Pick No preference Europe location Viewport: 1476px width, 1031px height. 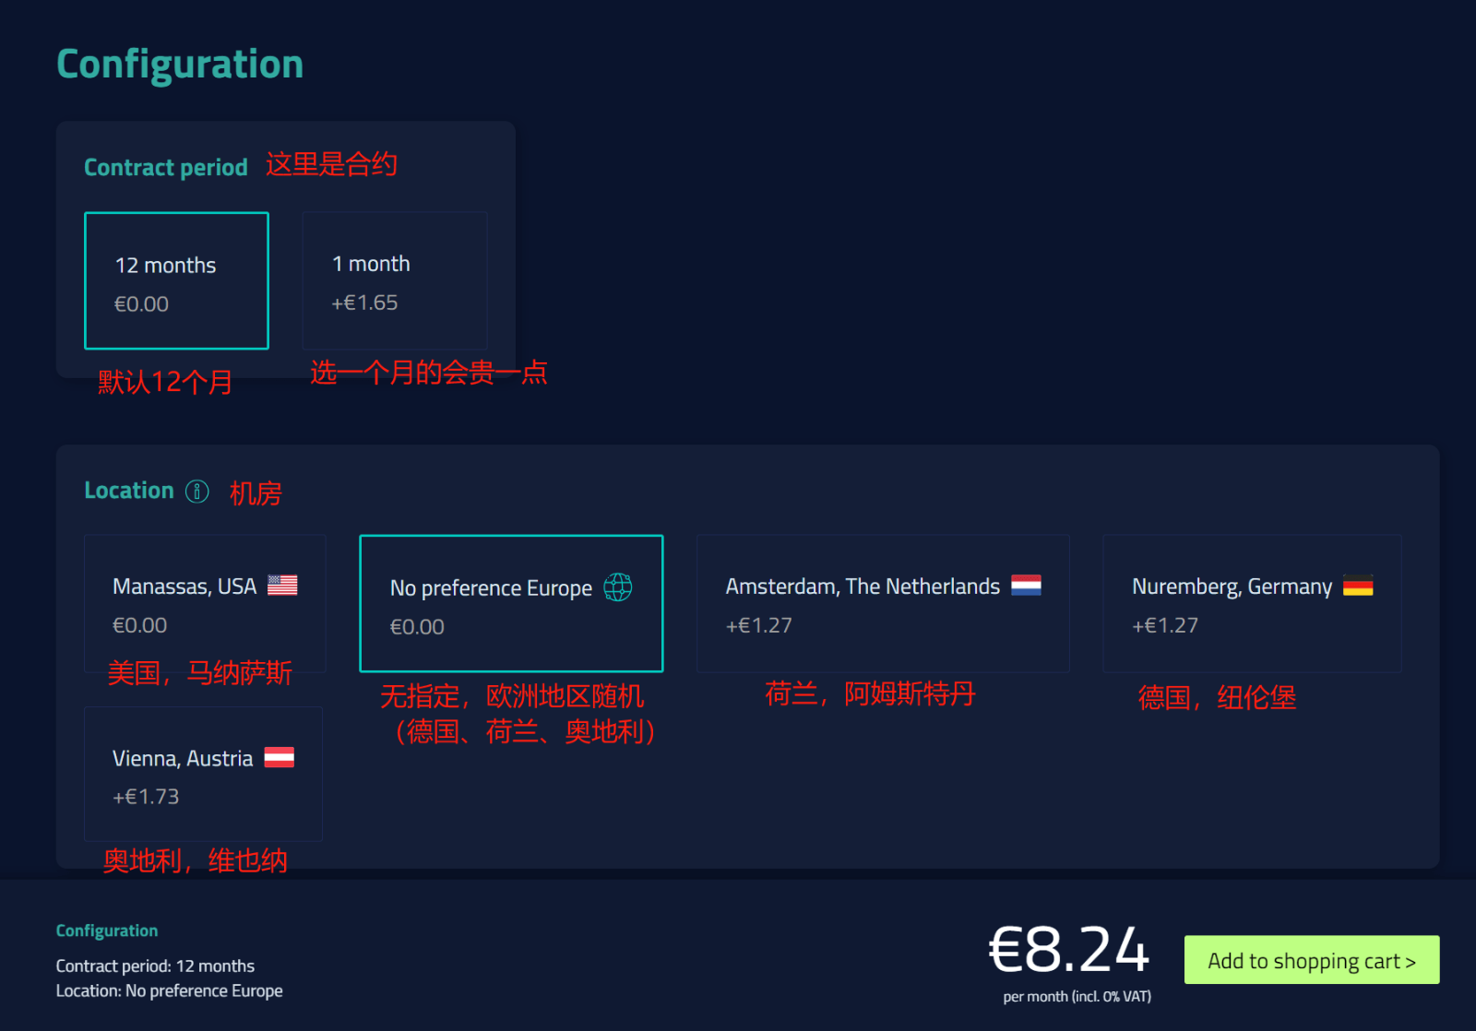(x=511, y=604)
